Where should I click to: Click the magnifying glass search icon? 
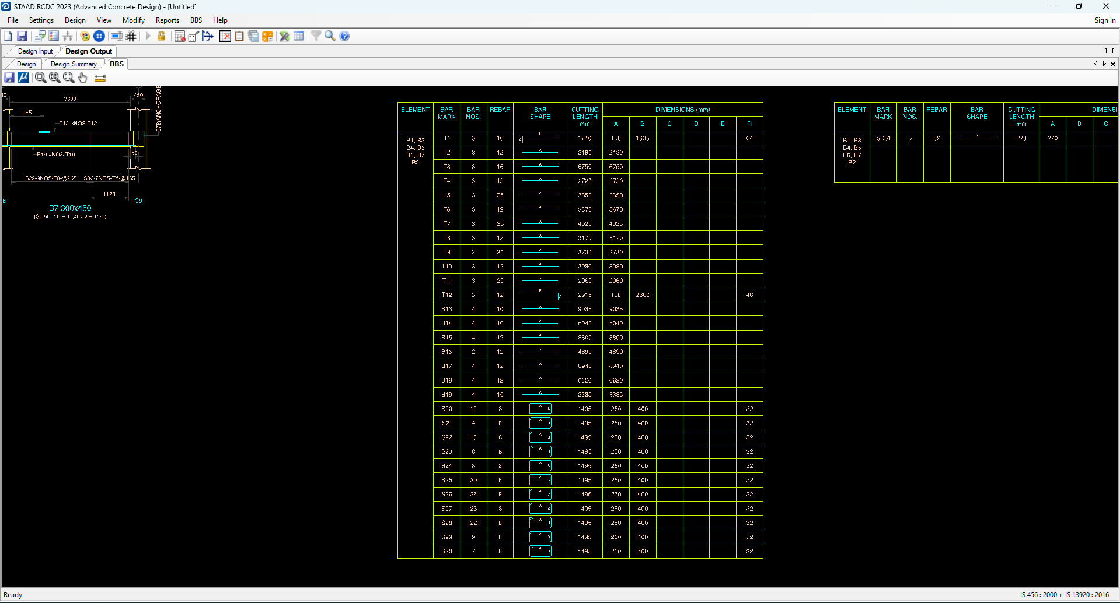(330, 36)
